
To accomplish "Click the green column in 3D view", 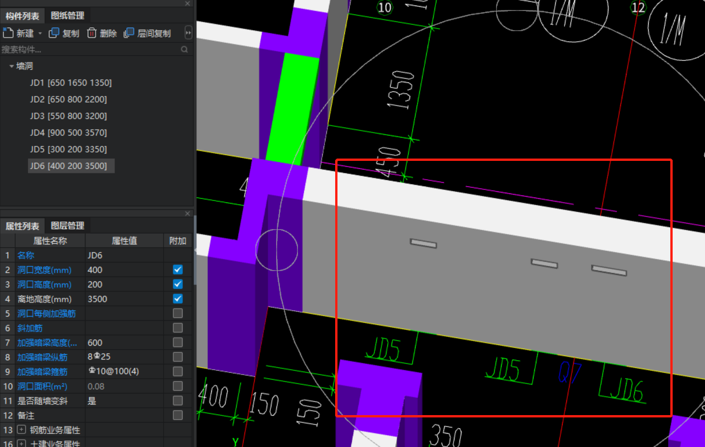I will [292, 109].
